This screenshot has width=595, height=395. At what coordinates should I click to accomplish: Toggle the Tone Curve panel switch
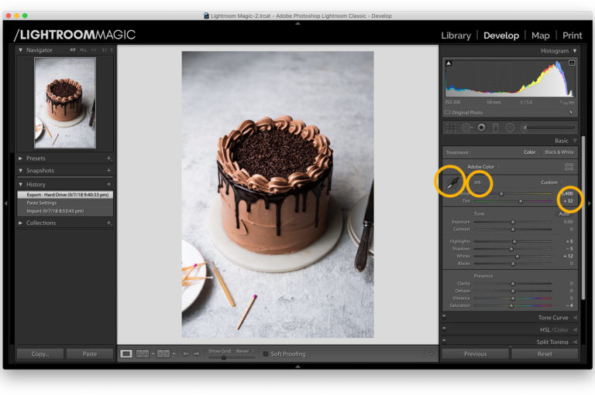pos(444,316)
